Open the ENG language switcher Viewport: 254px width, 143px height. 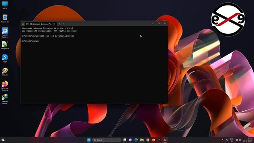pyautogui.click(x=232, y=140)
